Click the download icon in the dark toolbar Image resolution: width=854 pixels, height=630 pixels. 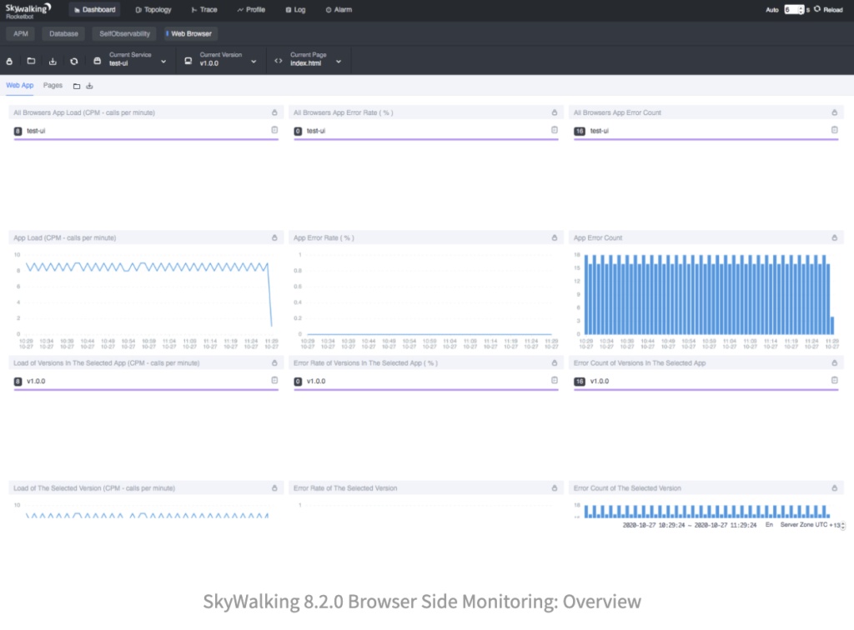(x=53, y=61)
